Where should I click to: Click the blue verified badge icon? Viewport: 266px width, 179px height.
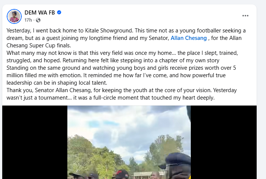tap(59, 13)
